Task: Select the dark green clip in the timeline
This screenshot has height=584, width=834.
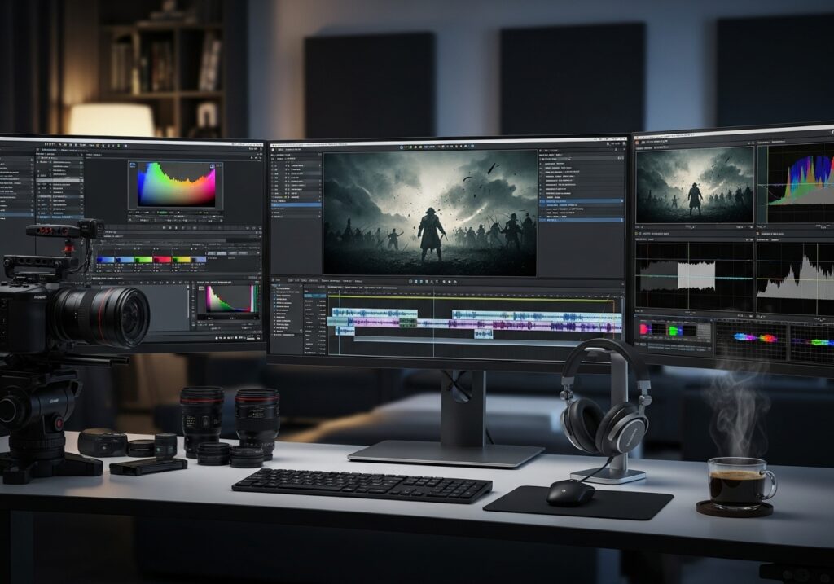Action: pyautogui.click(x=407, y=323)
